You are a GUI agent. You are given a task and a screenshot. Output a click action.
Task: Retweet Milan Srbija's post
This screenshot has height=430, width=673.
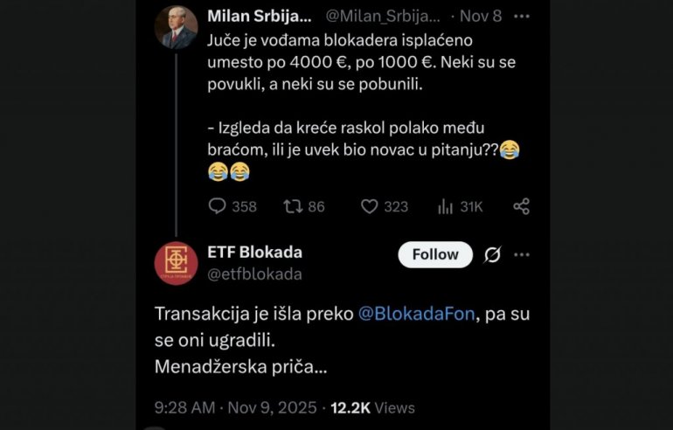pos(294,206)
